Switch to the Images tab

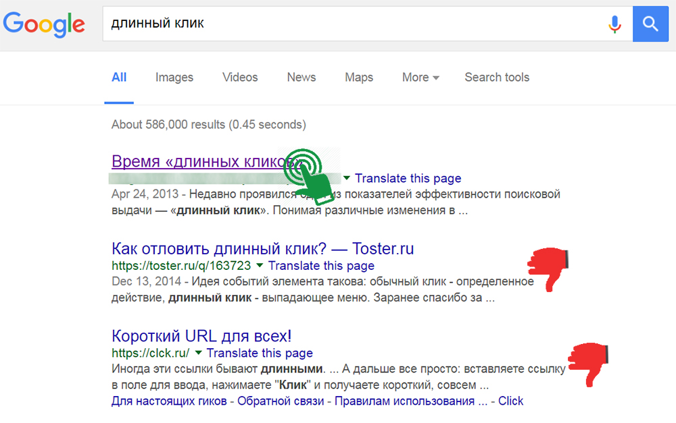(x=174, y=78)
